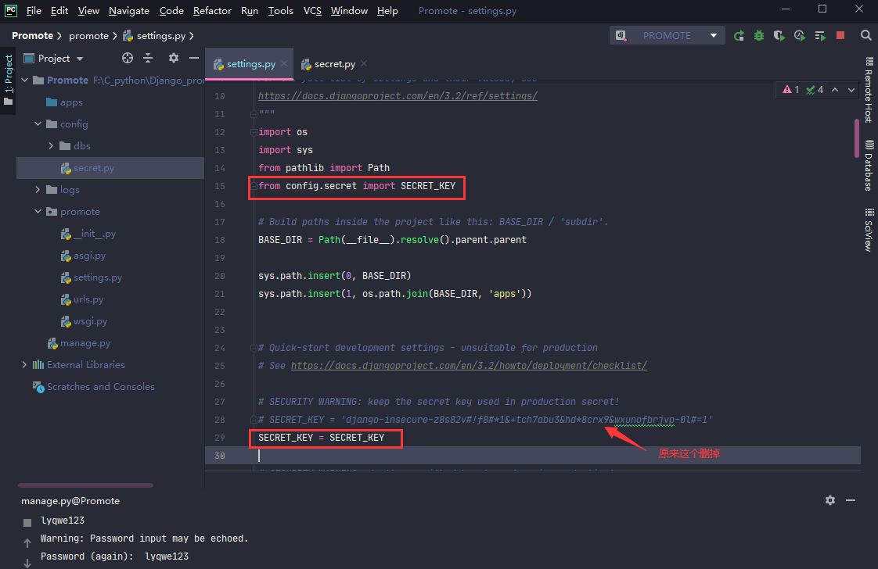Follow the deployment checklist link
Screen dimensions: 878x569
[x=469, y=365]
